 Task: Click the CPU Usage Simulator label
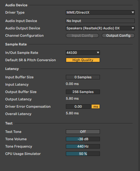23,154
